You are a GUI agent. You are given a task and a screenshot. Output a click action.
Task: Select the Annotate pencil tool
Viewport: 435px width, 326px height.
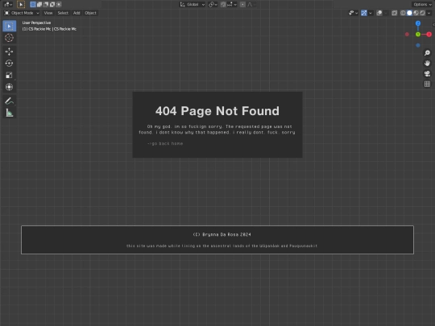[9, 101]
